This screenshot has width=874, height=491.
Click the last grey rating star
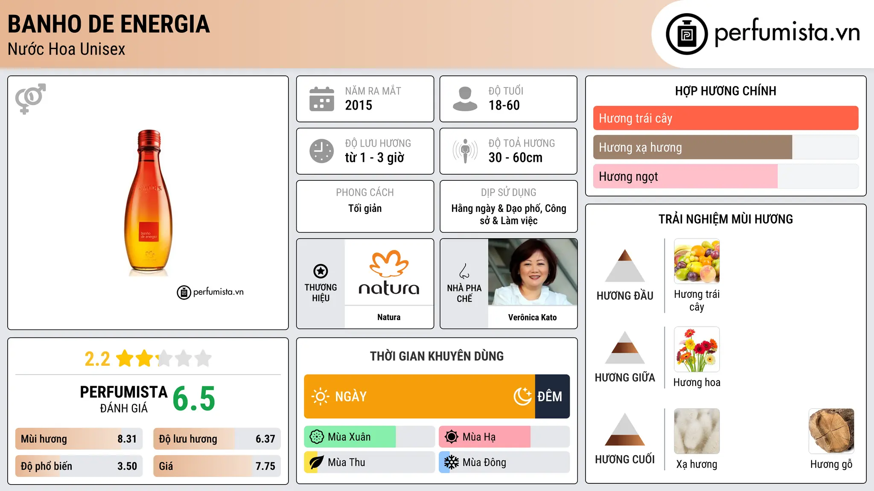203,358
